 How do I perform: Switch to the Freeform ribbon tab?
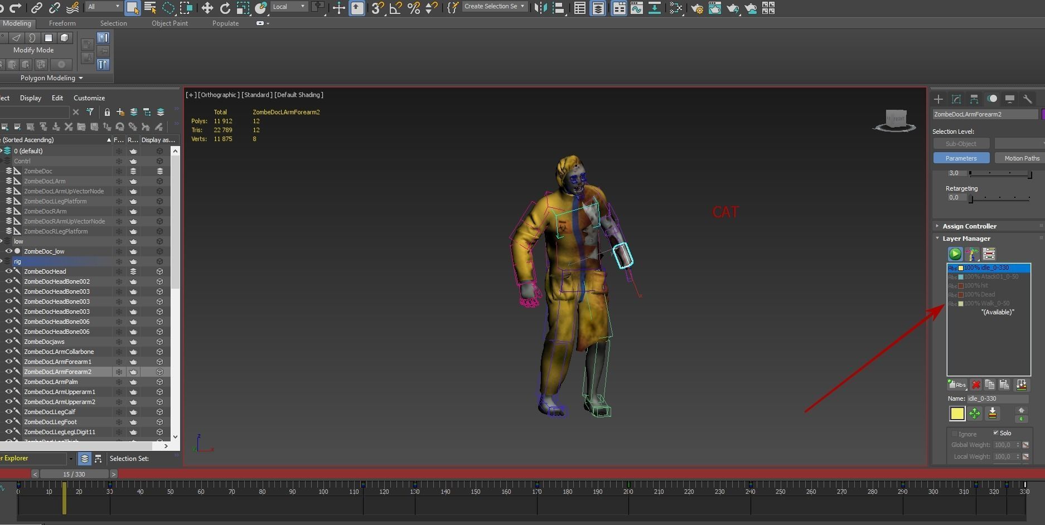tap(62, 23)
